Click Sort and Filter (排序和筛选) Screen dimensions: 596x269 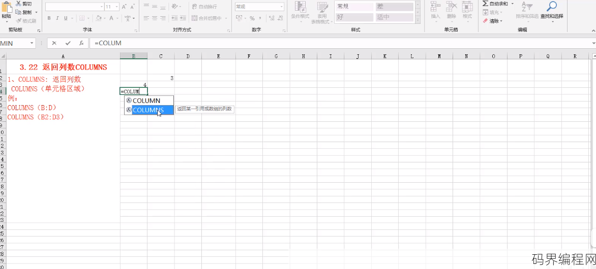(527, 11)
